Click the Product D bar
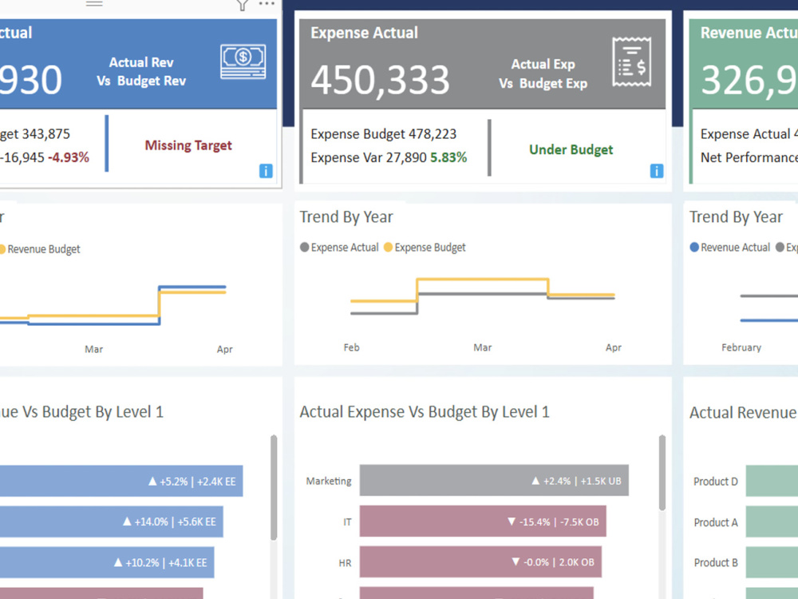The height and width of the screenshot is (599, 798). 772,481
